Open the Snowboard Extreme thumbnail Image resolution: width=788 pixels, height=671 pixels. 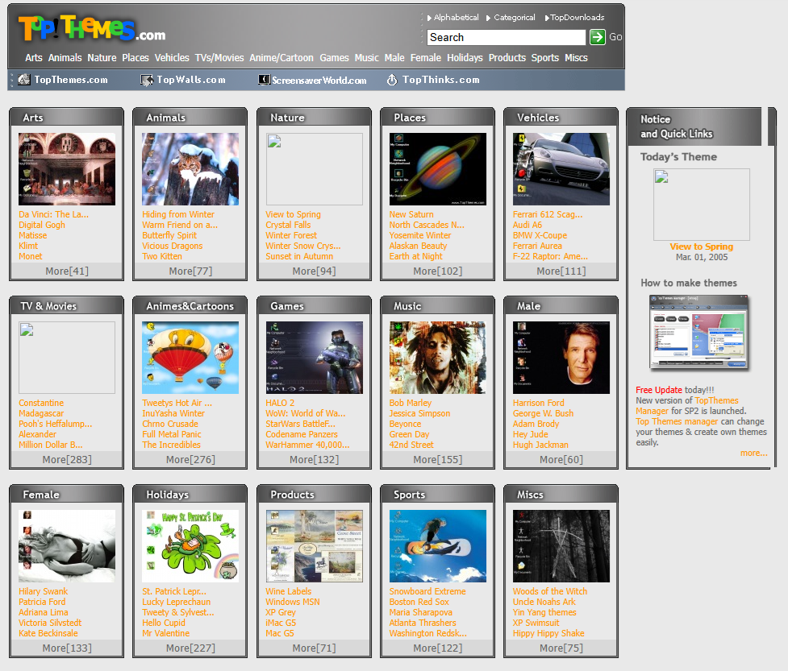438,546
